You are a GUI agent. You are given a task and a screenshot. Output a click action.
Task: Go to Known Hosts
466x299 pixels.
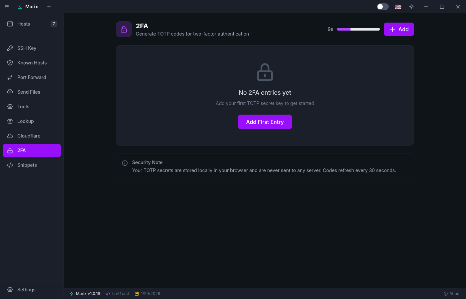(32, 63)
